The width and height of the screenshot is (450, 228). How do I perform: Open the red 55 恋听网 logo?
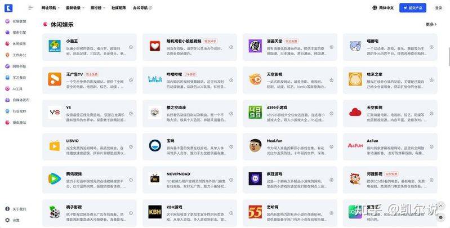coord(255,212)
